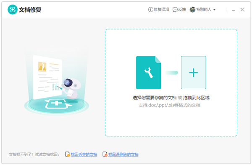This screenshot has width=252, height=165.
Task: Click the lost document icon beside 找回丢失的文档
Action: click(x=67, y=154)
